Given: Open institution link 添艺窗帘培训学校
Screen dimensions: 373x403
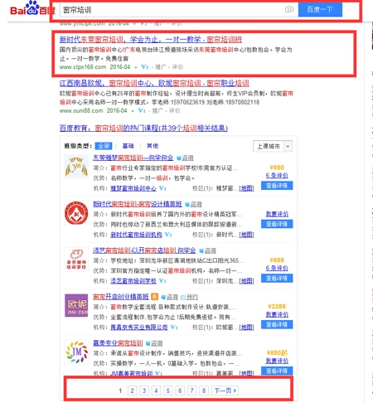Looking at the screenshot, I should coord(133,281).
